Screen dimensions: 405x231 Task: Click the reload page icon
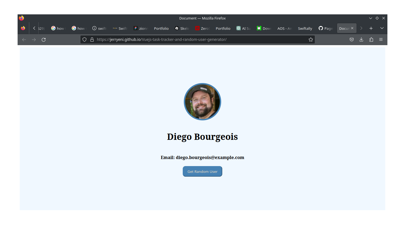[44, 40]
